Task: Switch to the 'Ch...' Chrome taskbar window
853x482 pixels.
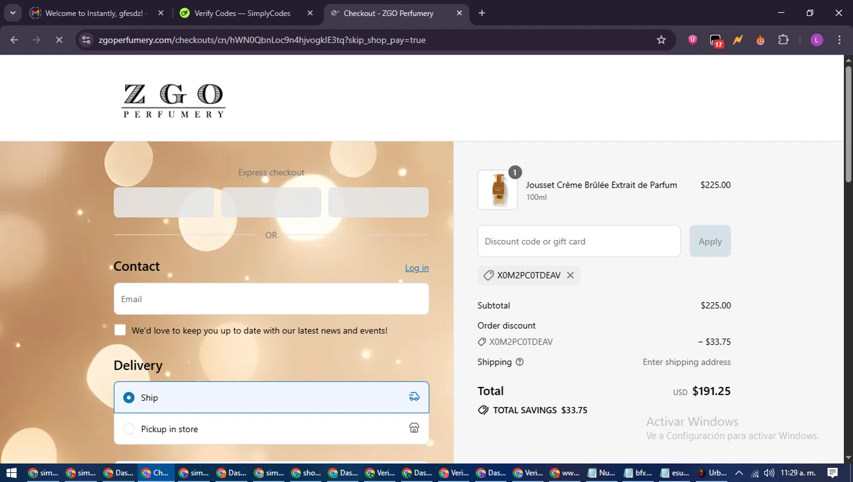Action: coord(155,473)
